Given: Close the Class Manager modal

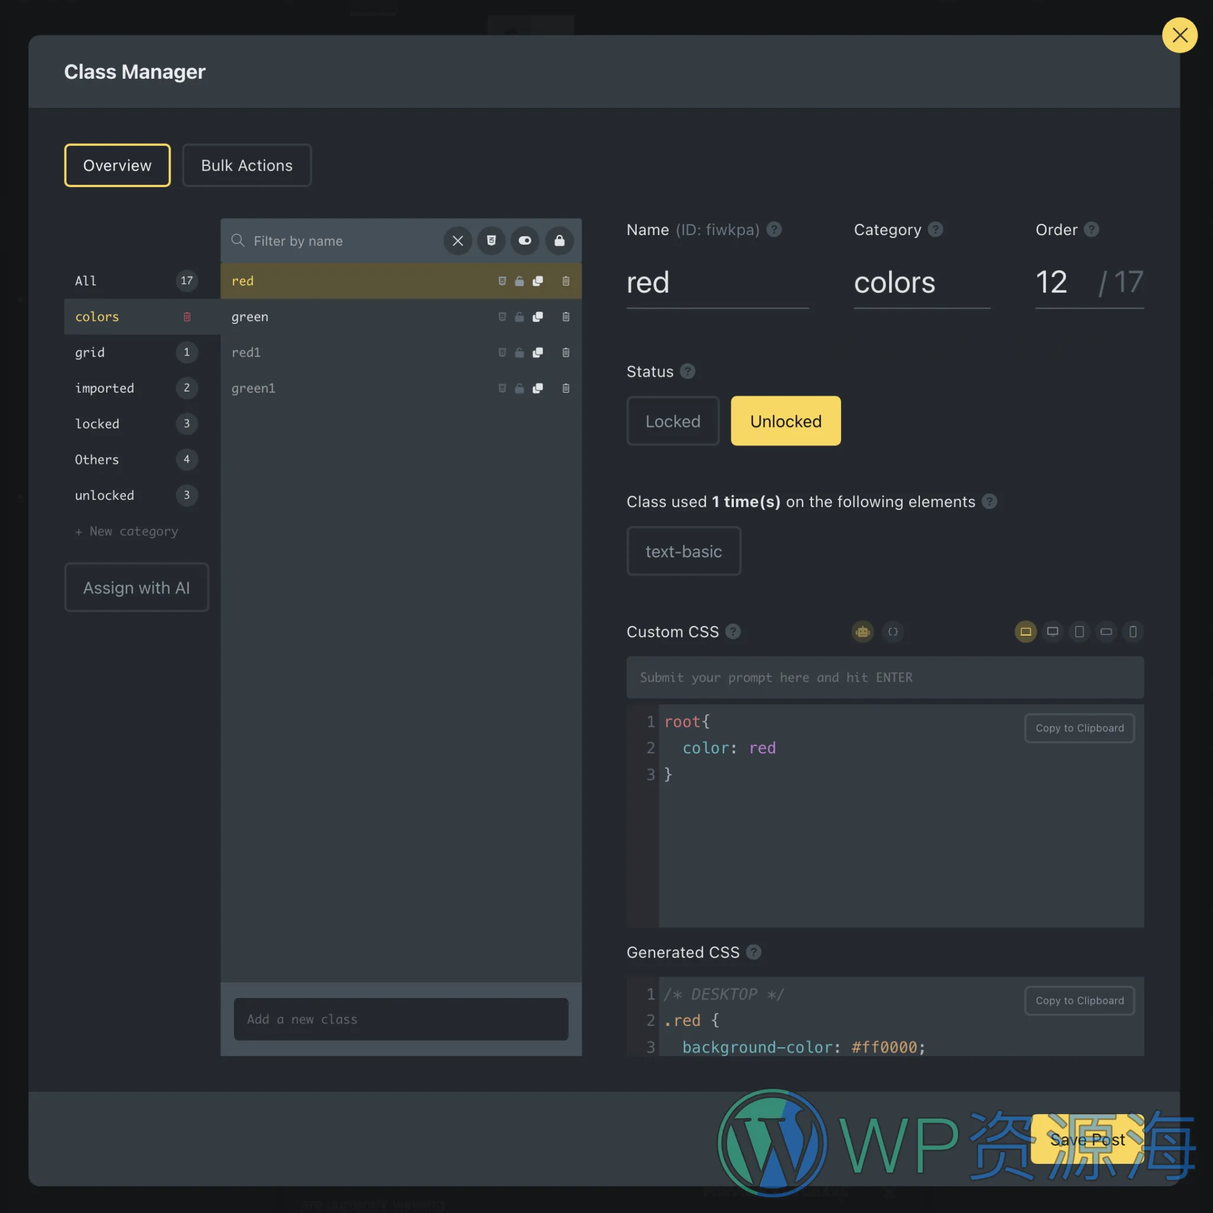Looking at the screenshot, I should tap(1180, 35).
